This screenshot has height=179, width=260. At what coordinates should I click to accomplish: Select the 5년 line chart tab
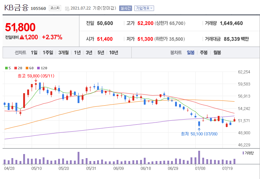(101, 52)
